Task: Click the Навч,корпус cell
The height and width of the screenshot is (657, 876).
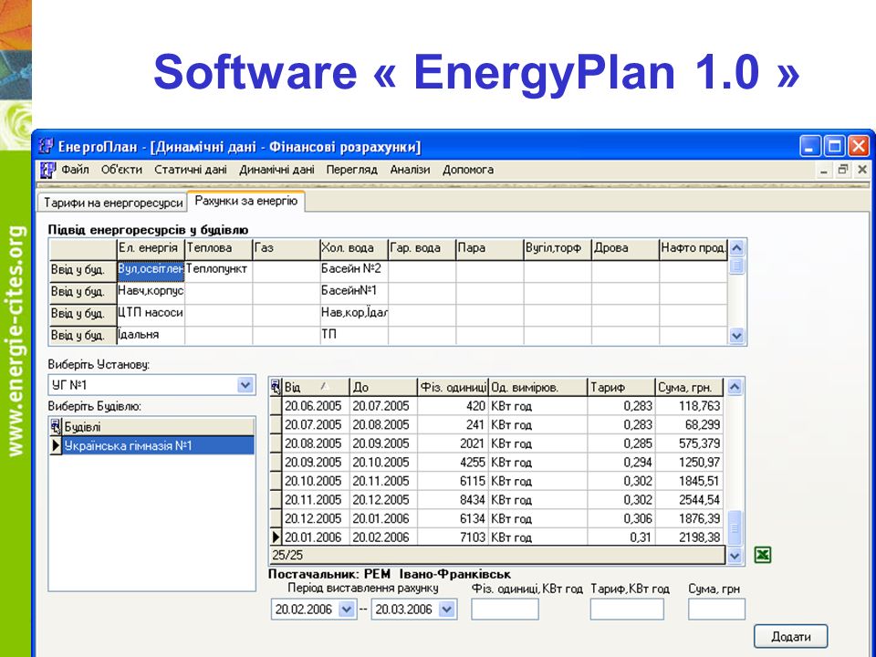Action: click(x=151, y=291)
